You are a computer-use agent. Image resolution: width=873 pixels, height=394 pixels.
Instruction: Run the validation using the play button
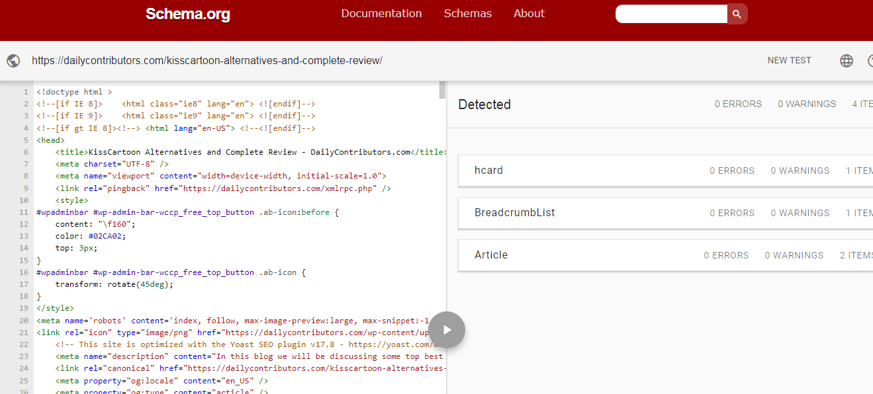click(447, 330)
